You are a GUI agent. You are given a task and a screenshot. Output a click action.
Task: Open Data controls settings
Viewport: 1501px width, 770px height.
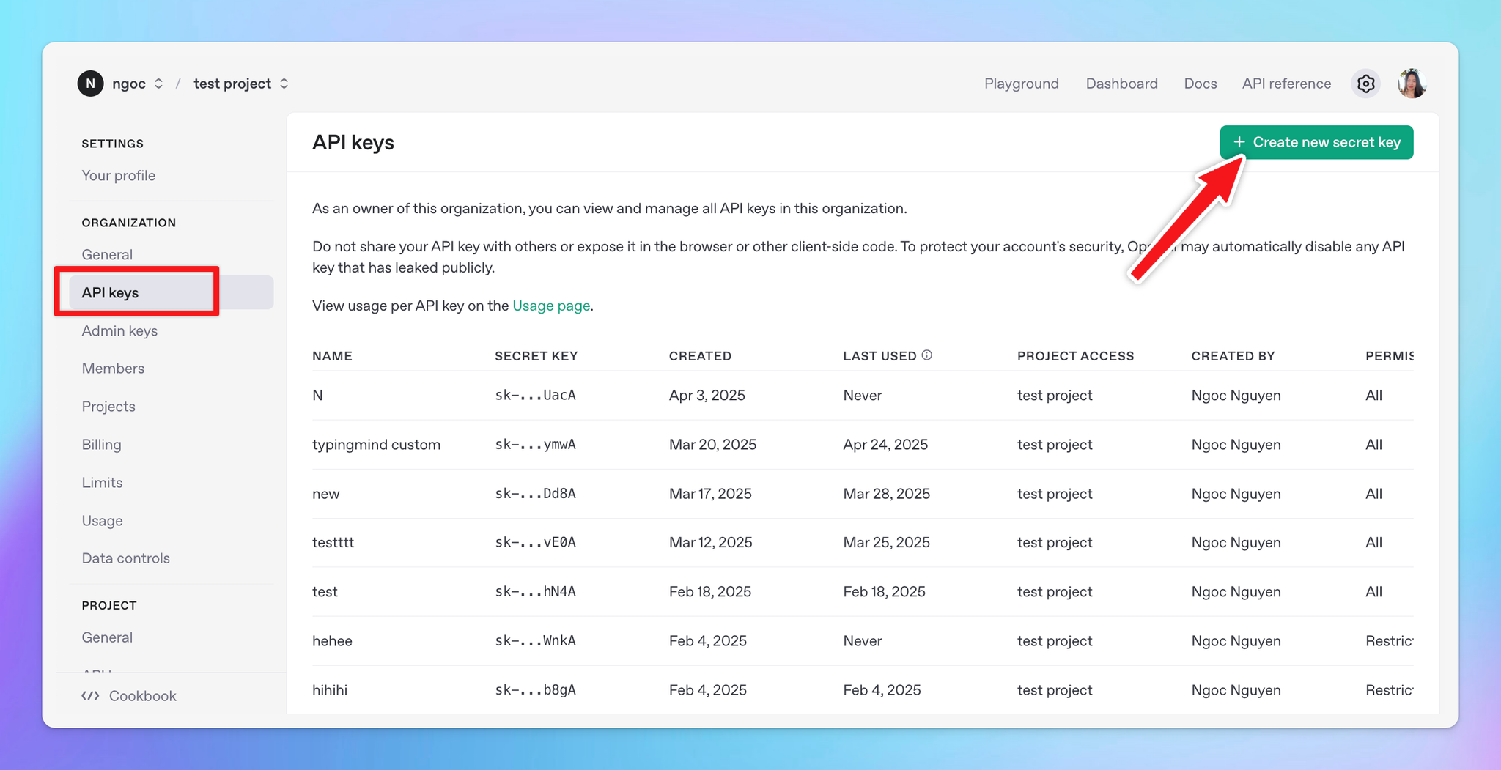click(125, 558)
